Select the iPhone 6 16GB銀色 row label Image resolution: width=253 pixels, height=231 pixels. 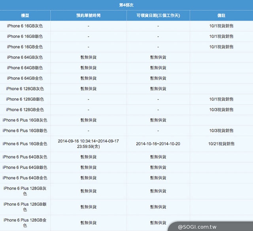tap(25, 36)
